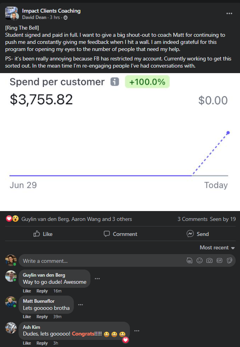
Task: Click the Write a comment text field
Action: (99, 261)
